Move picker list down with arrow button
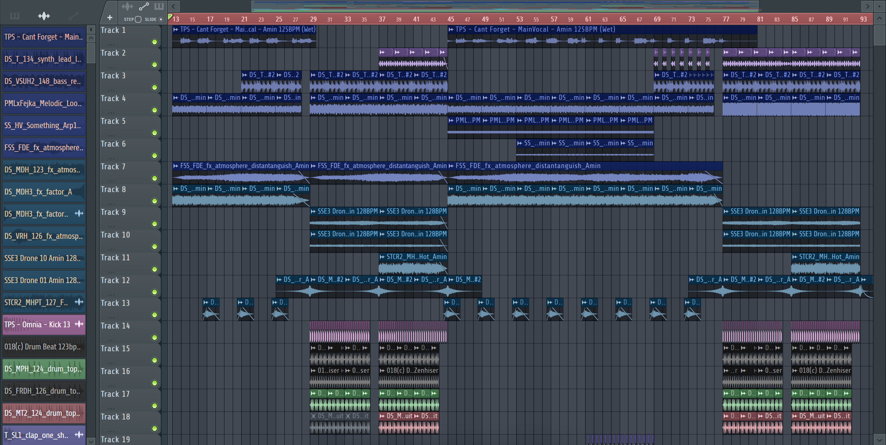The height and width of the screenshot is (445, 886). click(x=91, y=441)
